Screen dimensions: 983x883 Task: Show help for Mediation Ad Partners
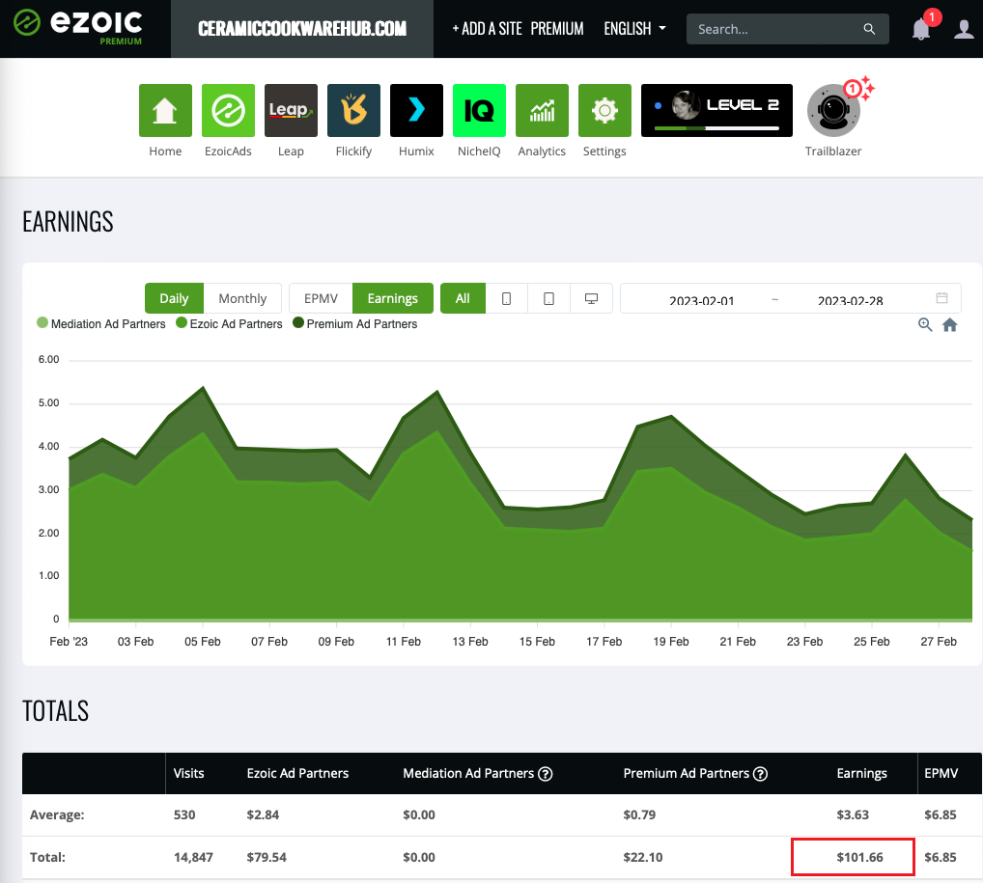pos(546,774)
